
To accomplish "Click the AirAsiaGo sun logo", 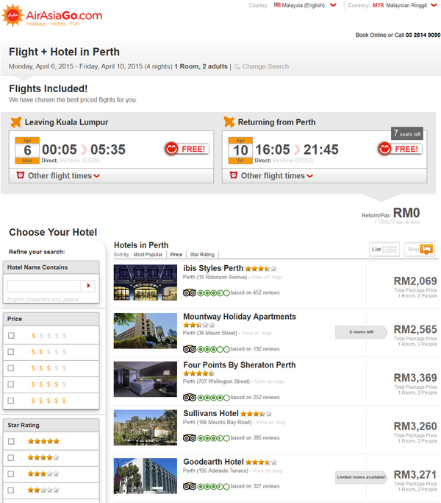I will [x=12, y=15].
